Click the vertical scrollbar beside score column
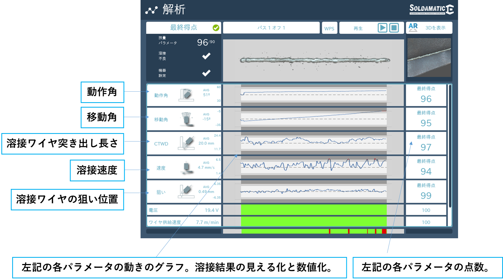The width and height of the screenshot is (503, 280). (450, 146)
